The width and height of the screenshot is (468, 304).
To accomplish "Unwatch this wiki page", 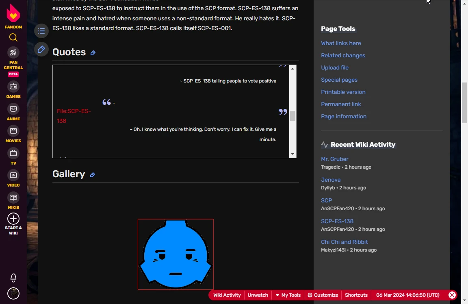I will click(258, 295).
